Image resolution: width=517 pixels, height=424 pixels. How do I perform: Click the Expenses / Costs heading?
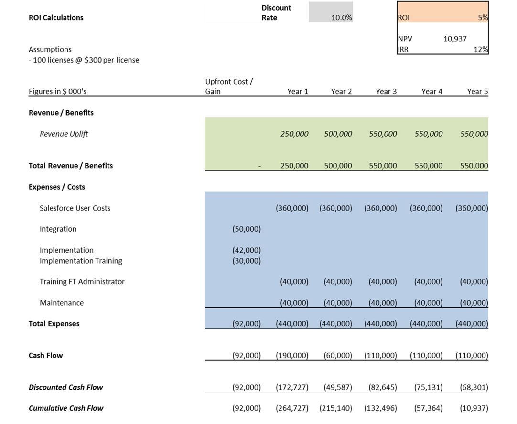tap(57, 187)
